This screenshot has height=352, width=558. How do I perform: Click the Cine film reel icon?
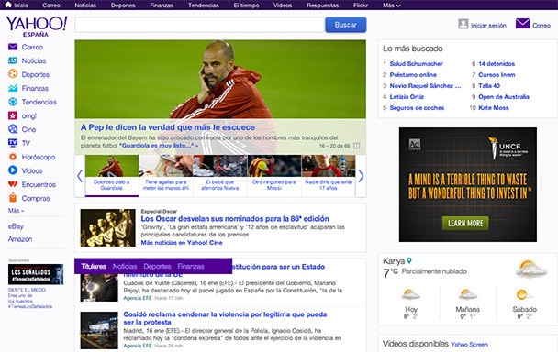coord(13,129)
